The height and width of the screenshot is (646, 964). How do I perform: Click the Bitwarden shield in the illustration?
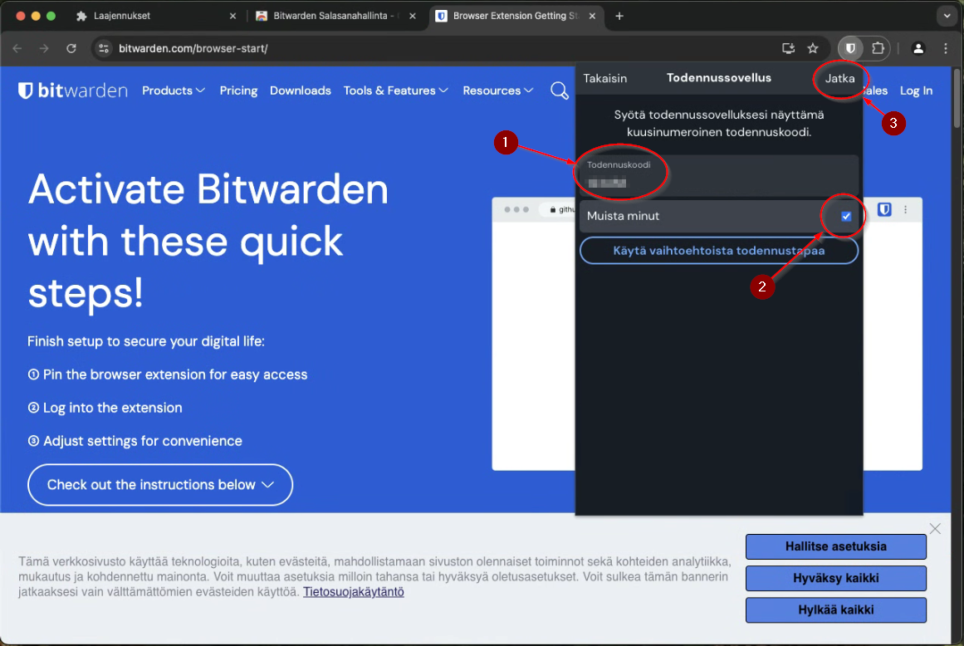[x=884, y=209]
